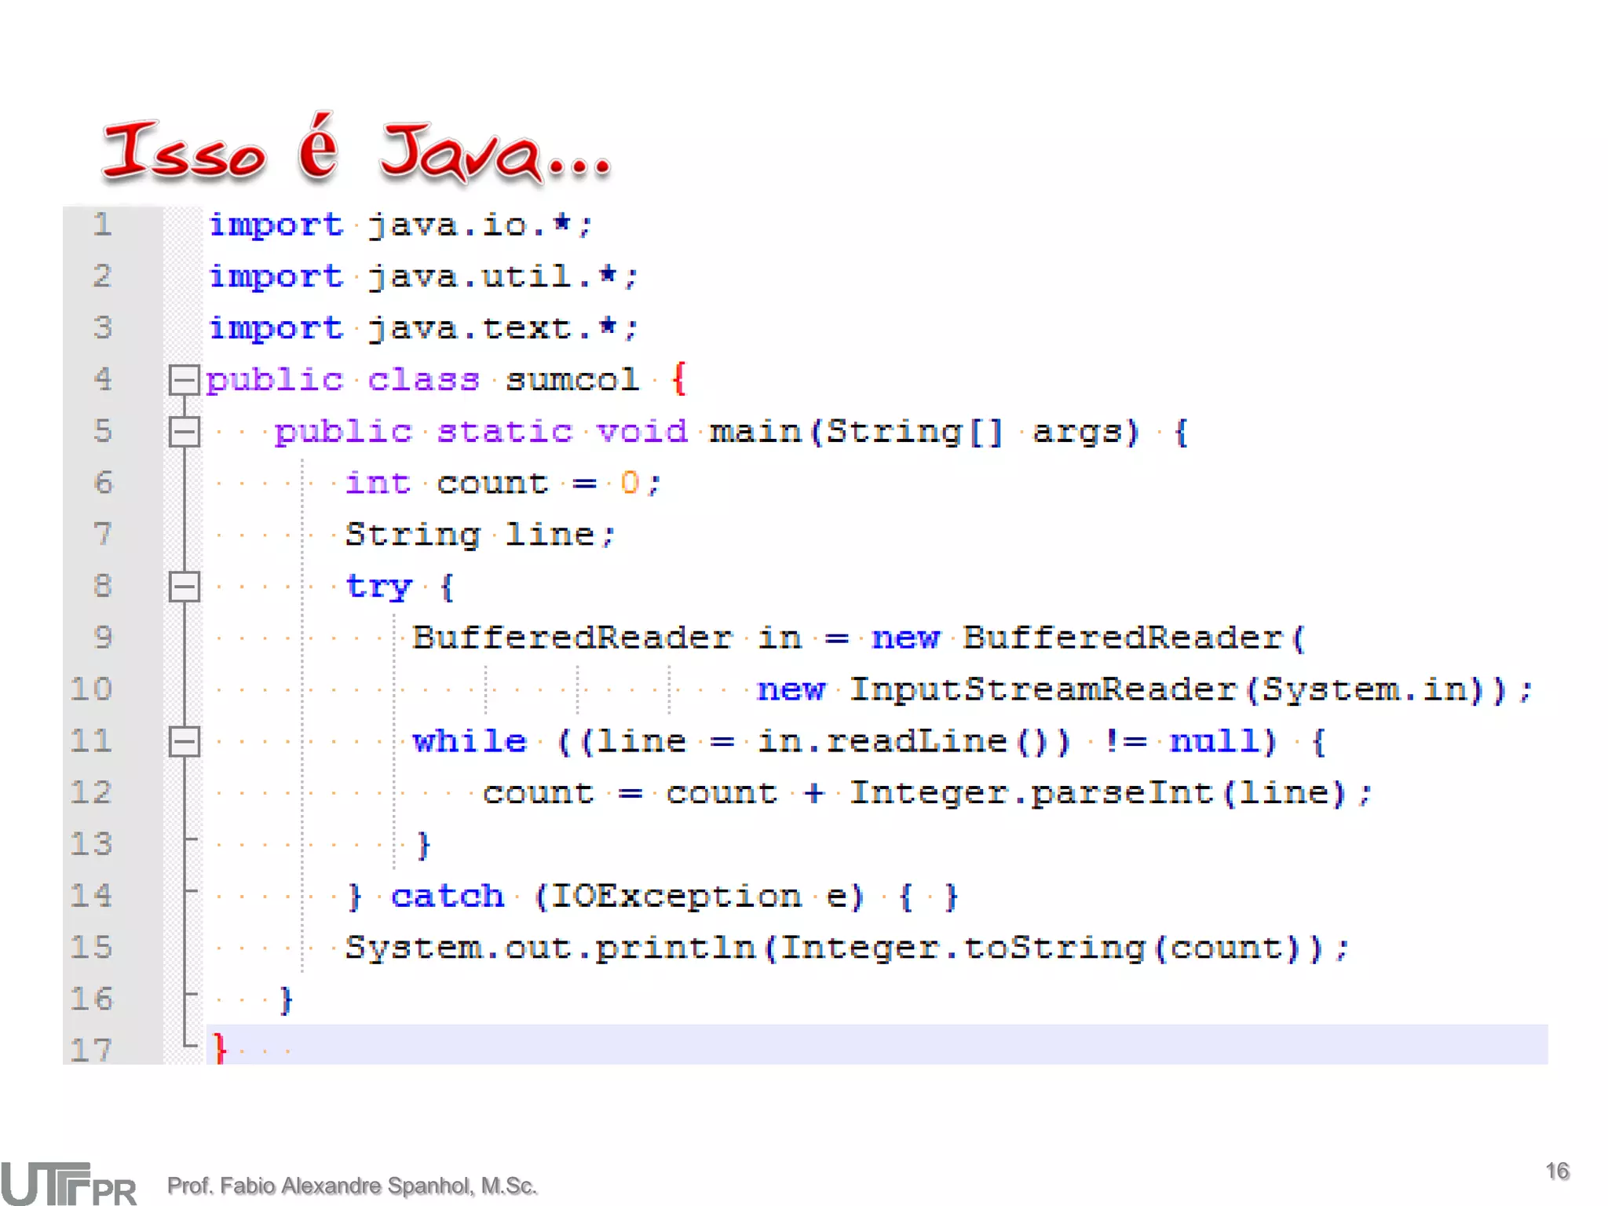
Task: Click the slide number 16
Action: point(1557,1171)
